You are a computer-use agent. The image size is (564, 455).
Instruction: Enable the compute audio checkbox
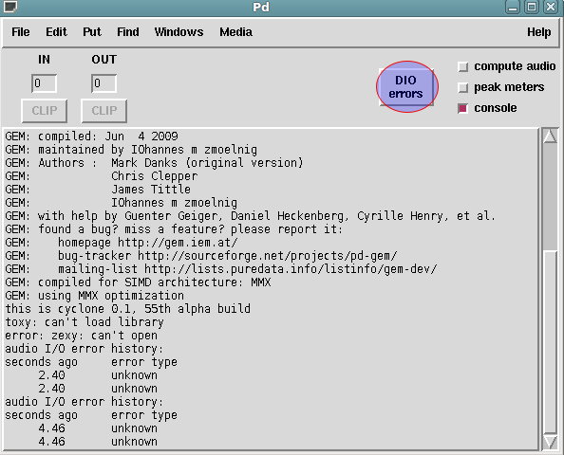463,66
